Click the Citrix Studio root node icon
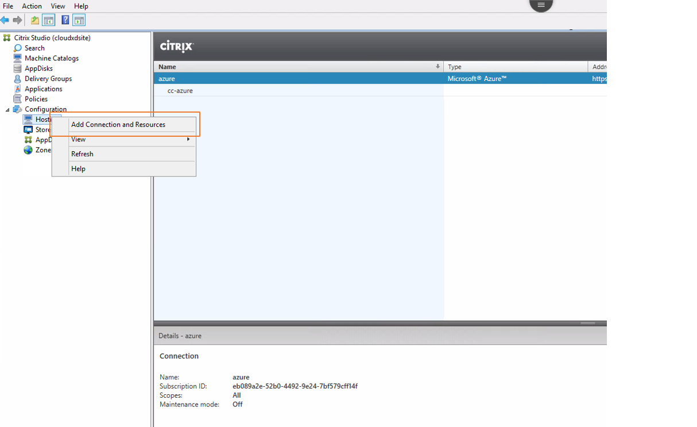The image size is (697, 427). 7,38
